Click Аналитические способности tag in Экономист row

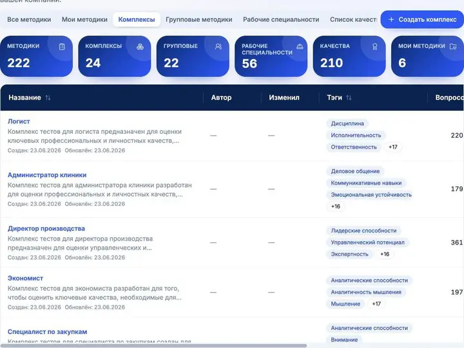click(x=369, y=280)
